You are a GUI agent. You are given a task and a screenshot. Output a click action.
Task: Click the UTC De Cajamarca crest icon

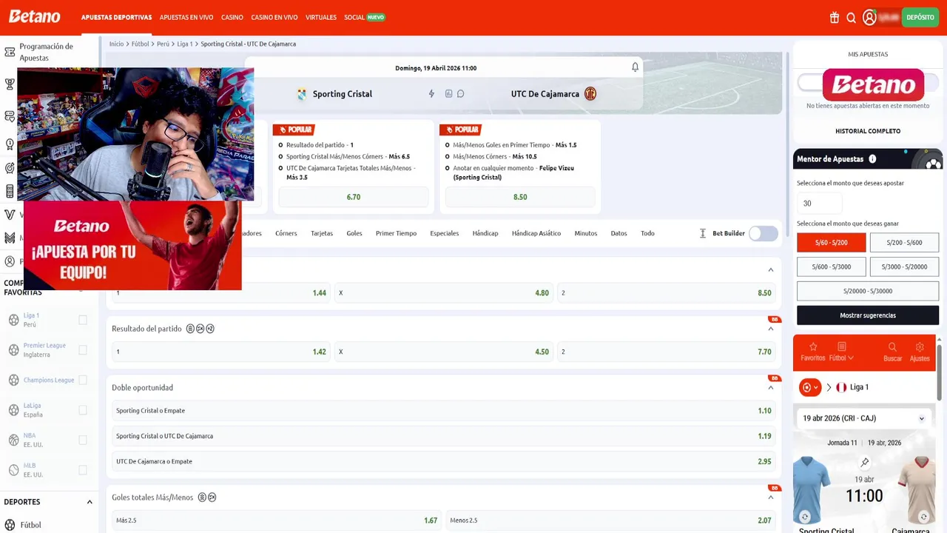590,94
